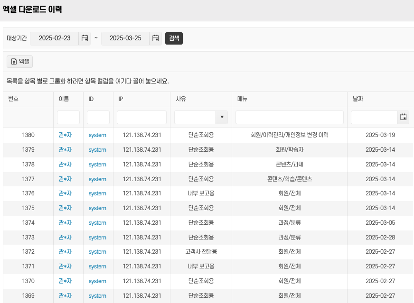The width and height of the screenshot is (414, 303).
Task: Focus the 이름 filter input
Action: (x=68, y=117)
